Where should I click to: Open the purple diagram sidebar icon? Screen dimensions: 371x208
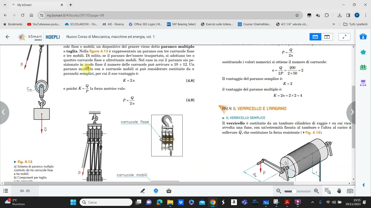(363, 83)
